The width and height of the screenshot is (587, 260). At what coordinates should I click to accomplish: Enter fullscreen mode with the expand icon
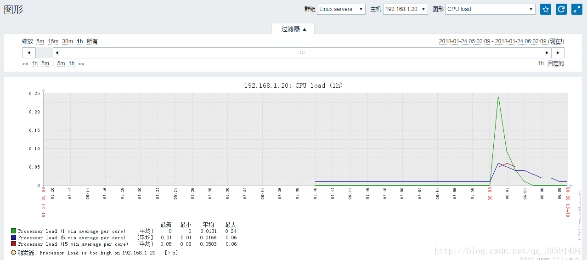(x=576, y=9)
